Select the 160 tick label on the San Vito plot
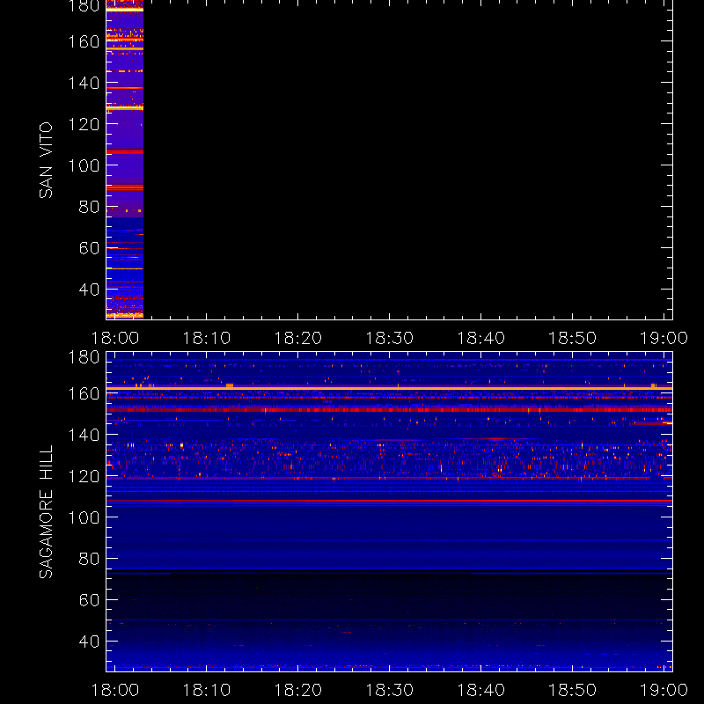 pyautogui.click(x=84, y=41)
